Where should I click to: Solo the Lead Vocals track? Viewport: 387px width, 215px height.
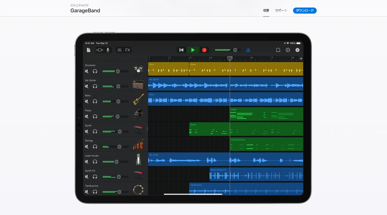[95, 162]
